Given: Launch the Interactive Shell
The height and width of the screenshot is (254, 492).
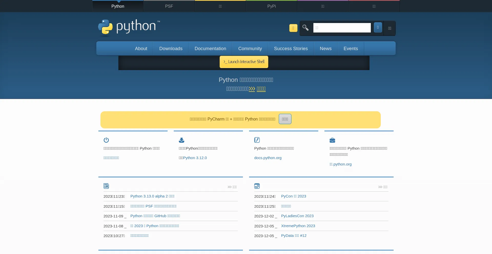Looking at the screenshot, I should pyautogui.click(x=244, y=62).
